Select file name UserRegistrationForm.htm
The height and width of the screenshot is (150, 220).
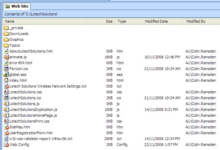(x=31, y=133)
